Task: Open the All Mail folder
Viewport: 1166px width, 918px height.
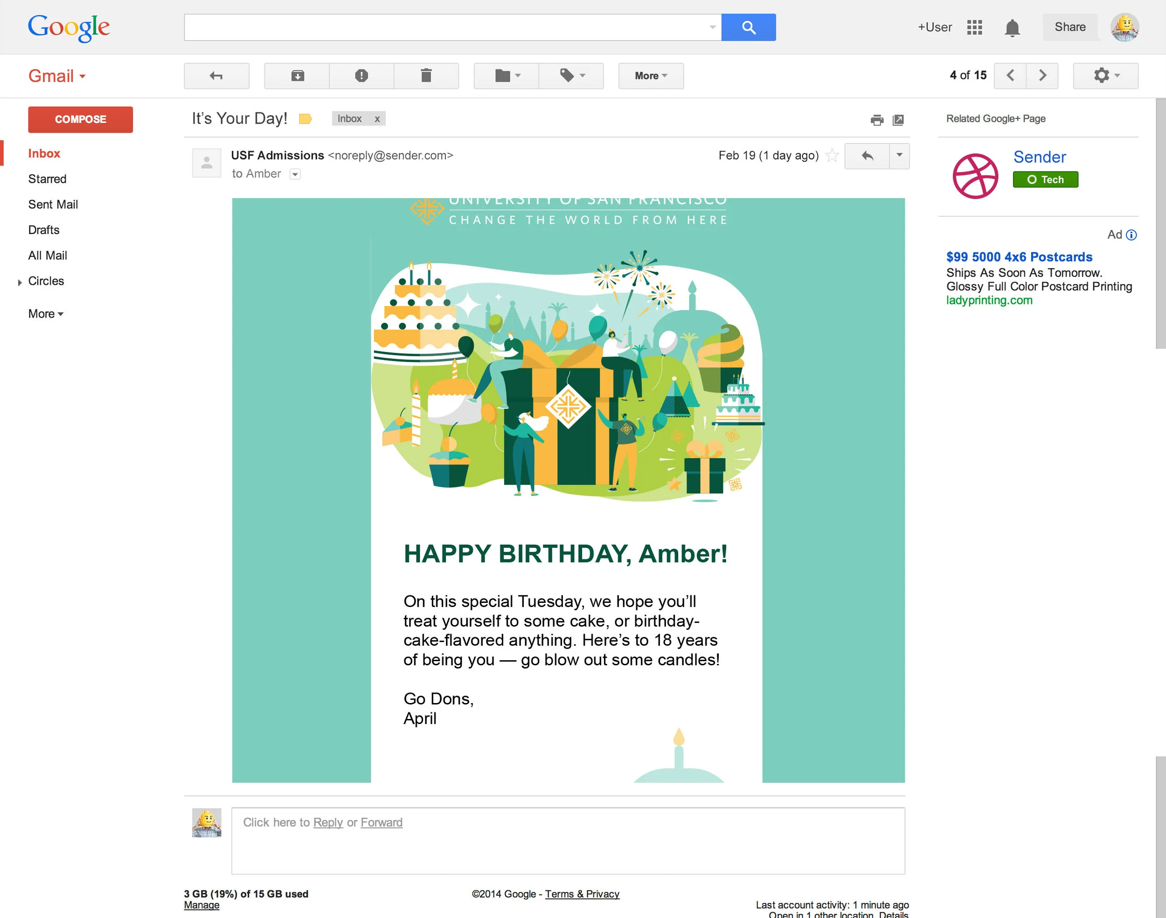Action: coord(48,256)
